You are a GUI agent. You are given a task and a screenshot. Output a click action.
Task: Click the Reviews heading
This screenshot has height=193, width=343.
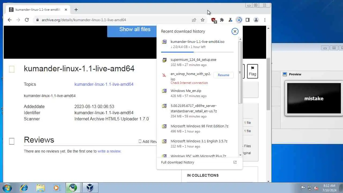[39, 140]
